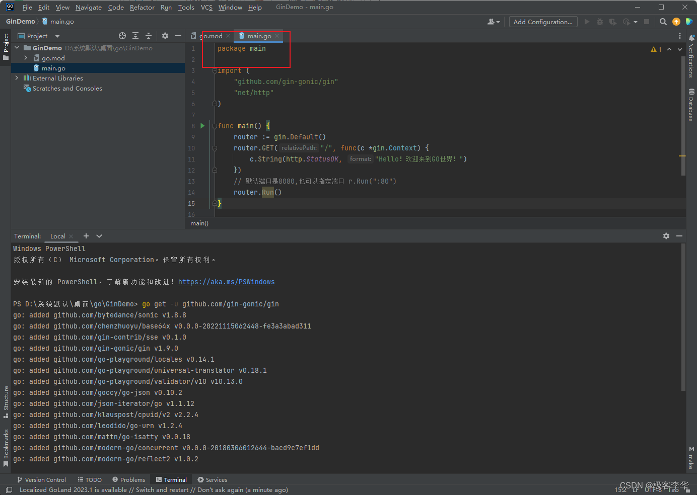Select main.go in the project tree
The width and height of the screenshot is (697, 495).
pyautogui.click(x=53, y=68)
